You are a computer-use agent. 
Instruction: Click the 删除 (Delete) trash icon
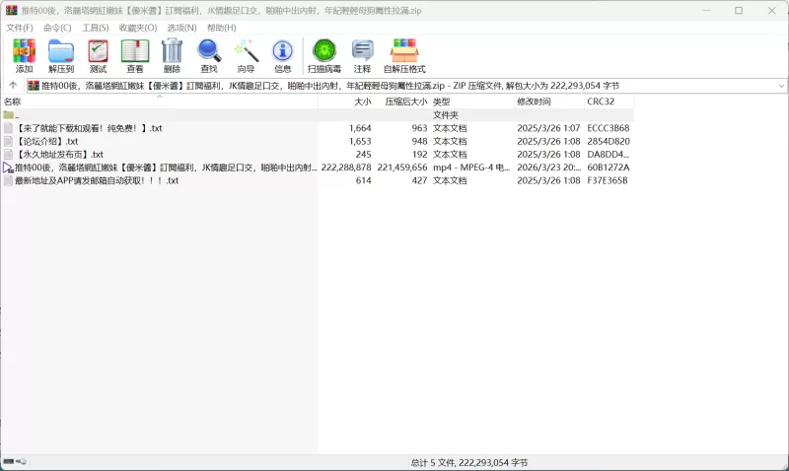coord(172,55)
